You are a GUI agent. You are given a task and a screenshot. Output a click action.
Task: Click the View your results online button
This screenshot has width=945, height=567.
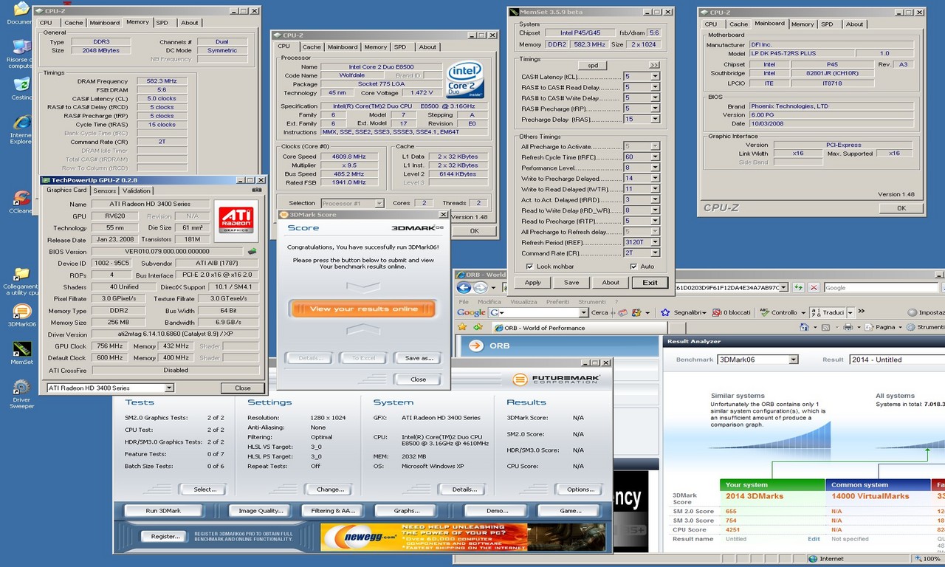363,309
